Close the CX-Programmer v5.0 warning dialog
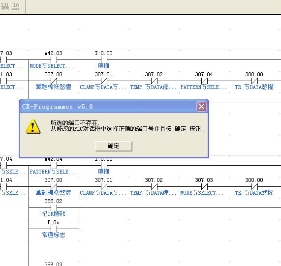281x266 pixels. (x=201, y=107)
